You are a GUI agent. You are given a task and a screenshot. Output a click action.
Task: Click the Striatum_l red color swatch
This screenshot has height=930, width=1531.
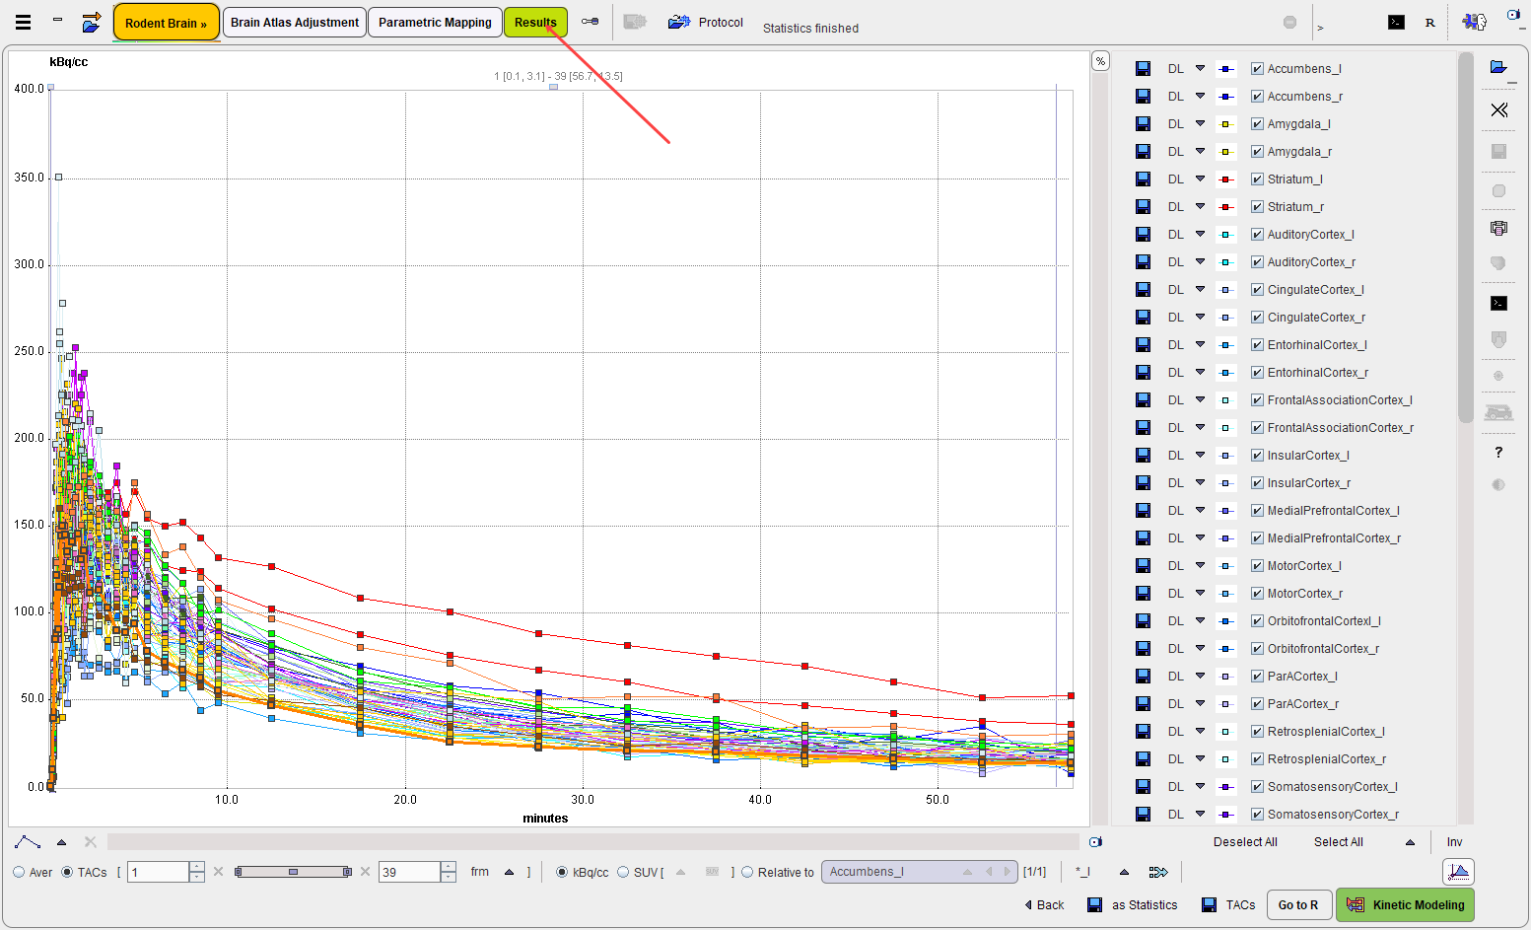click(x=1225, y=179)
